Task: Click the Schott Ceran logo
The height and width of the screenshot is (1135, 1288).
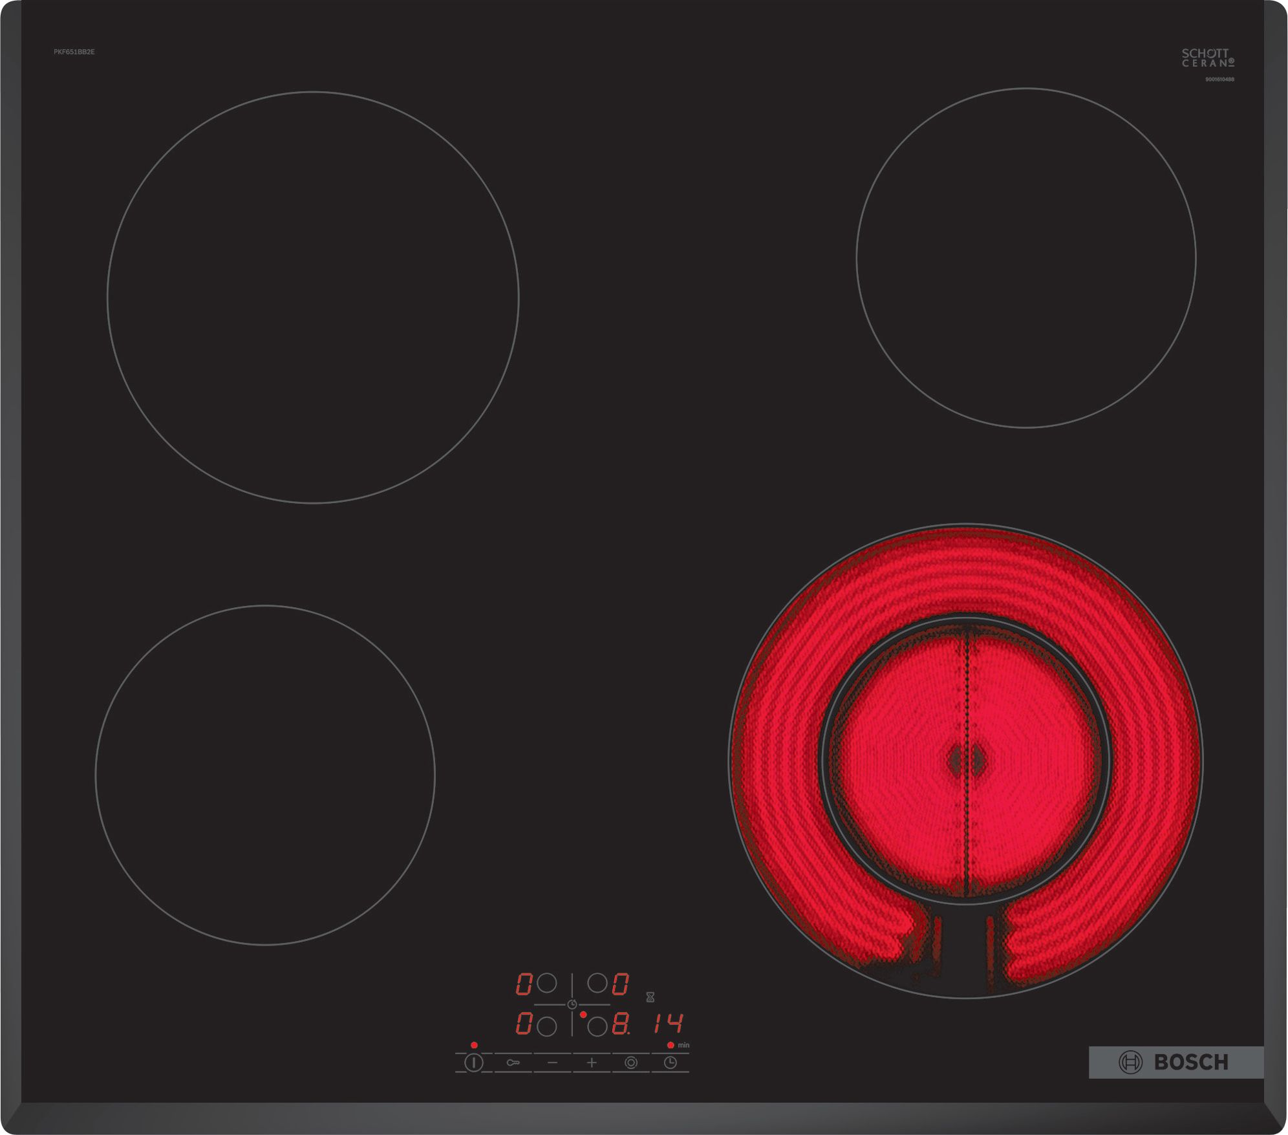Action: (x=1207, y=58)
